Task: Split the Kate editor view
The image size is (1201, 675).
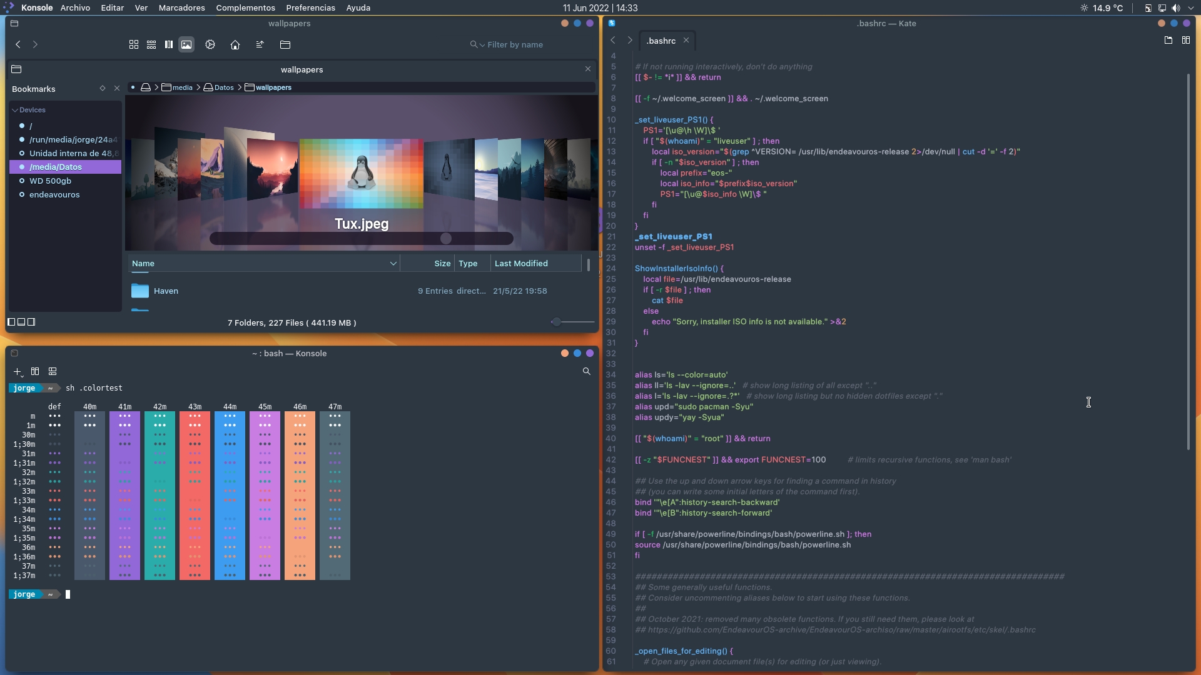Action: point(1187,40)
